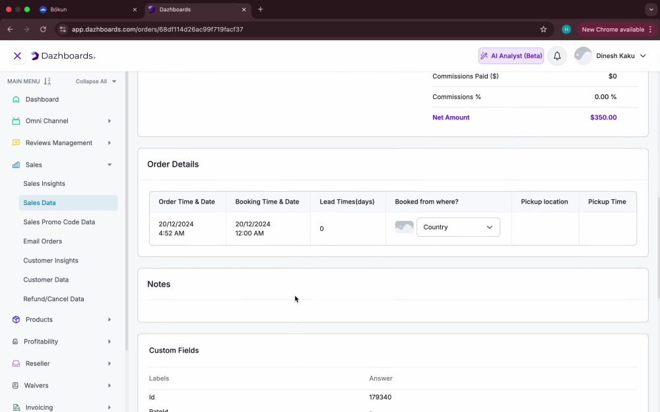660x412 pixels.
Task: Click the browser address bar URL
Action: (158, 30)
